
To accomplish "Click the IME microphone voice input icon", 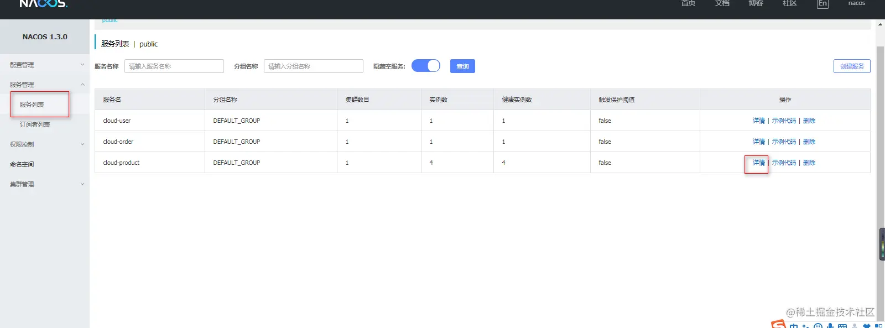I will (x=830, y=325).
